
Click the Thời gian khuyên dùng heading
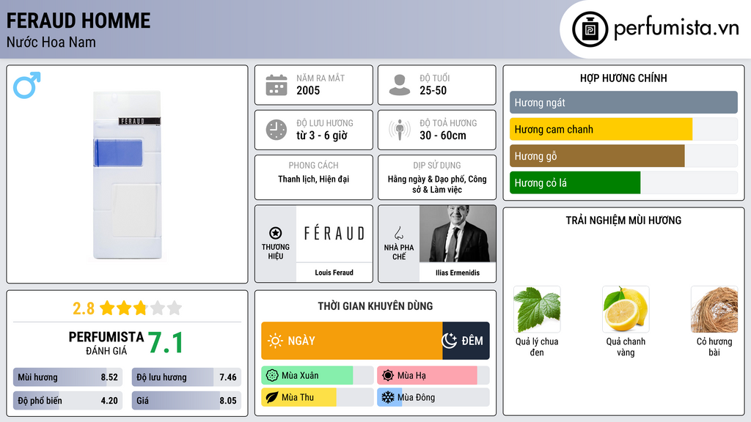pos(375,306)
